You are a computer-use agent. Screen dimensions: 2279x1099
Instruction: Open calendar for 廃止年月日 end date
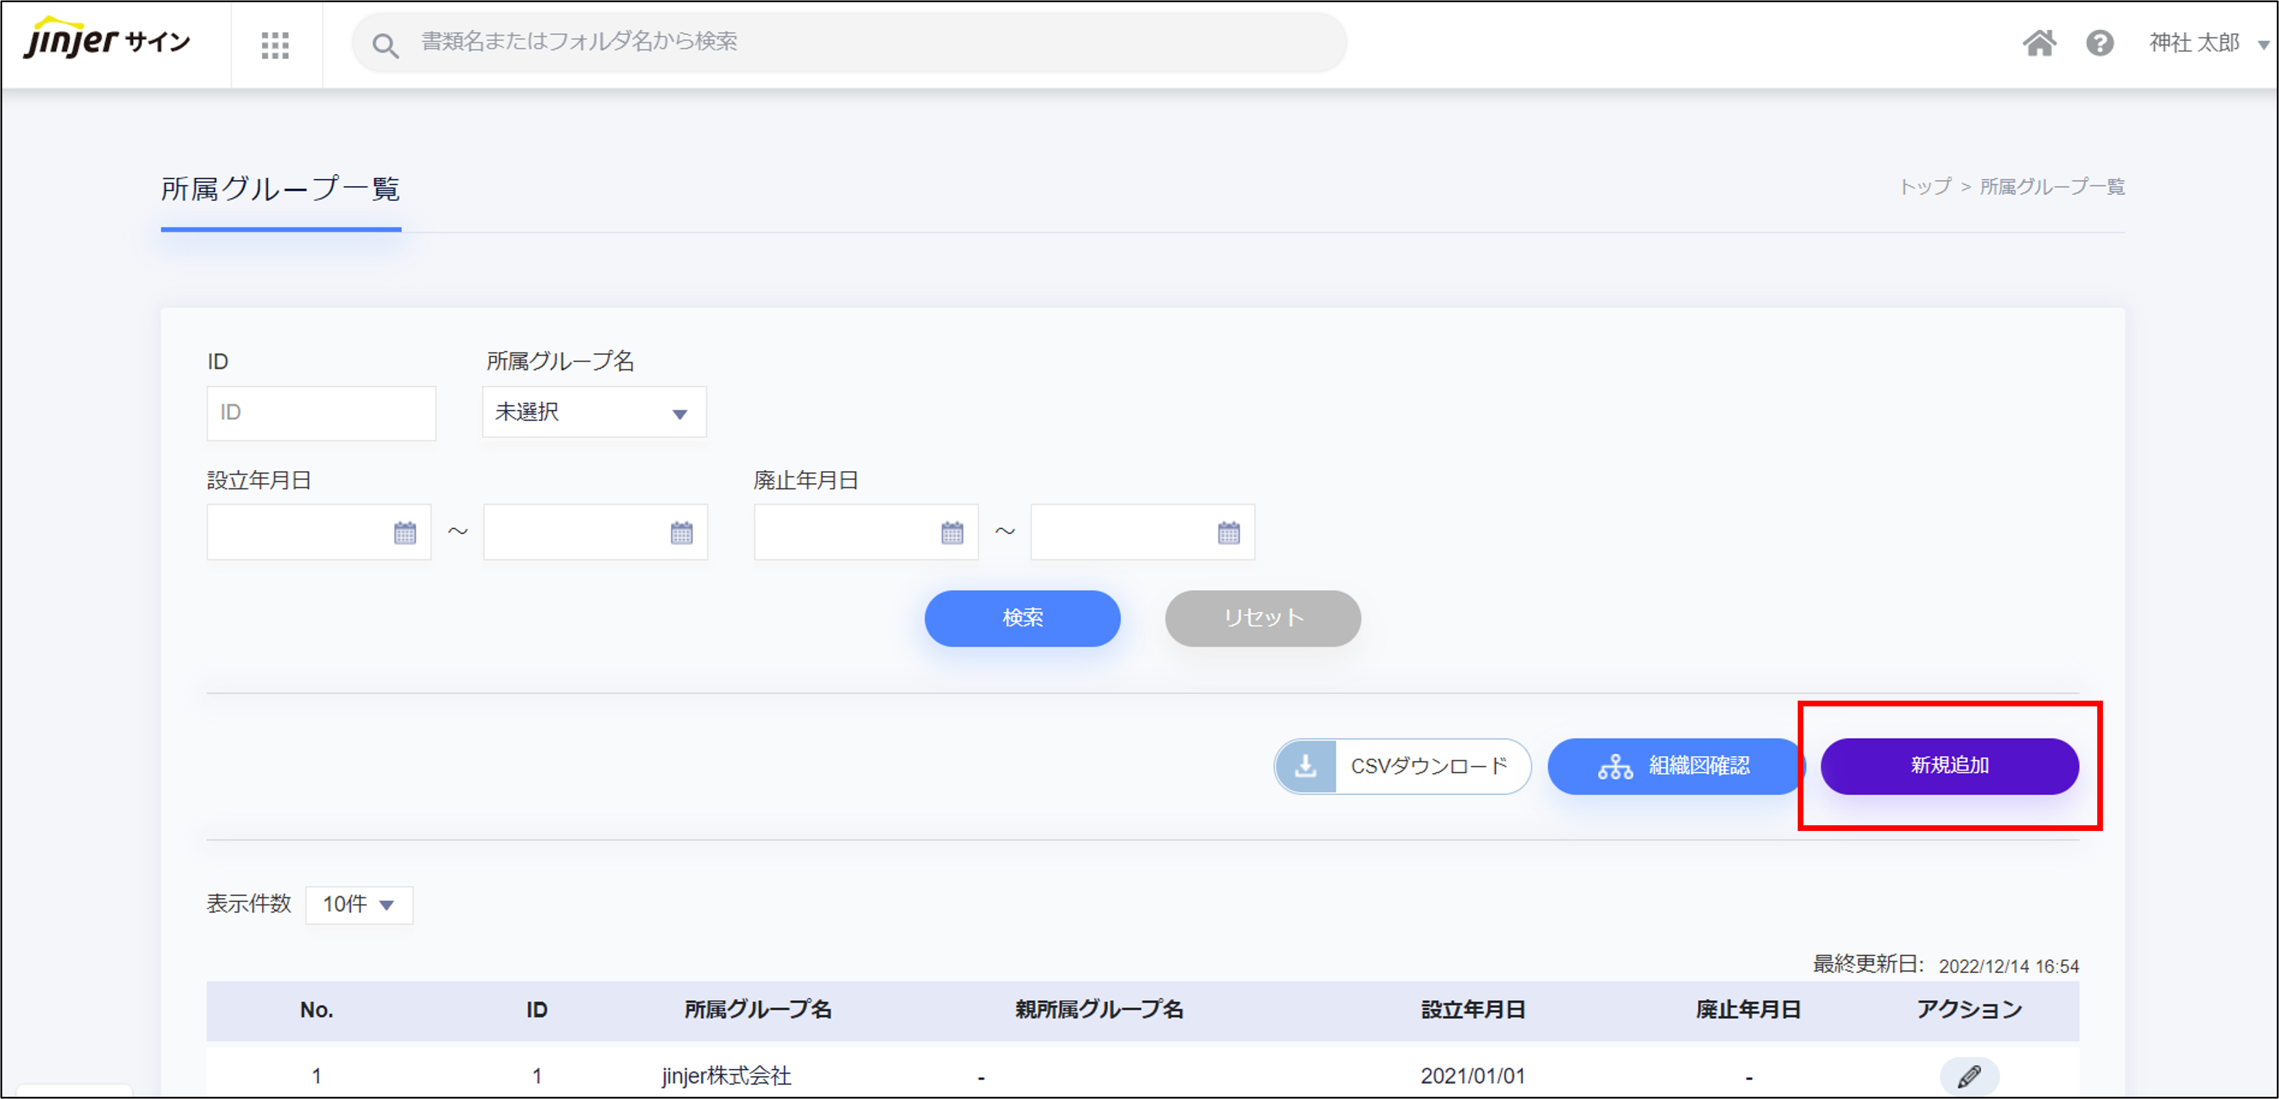coord(1228,533)
